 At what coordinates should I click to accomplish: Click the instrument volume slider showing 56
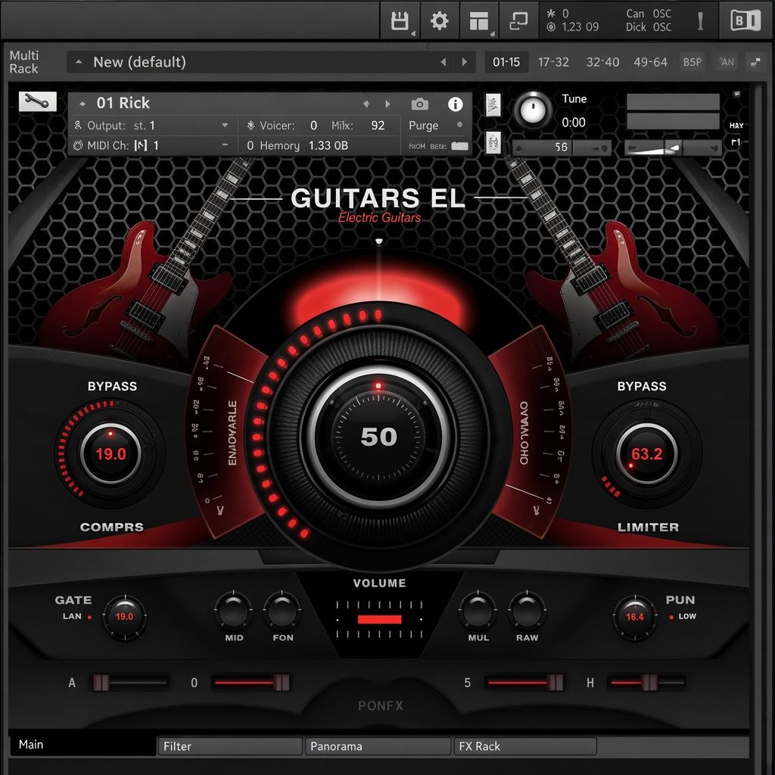(x=562, y=148)
